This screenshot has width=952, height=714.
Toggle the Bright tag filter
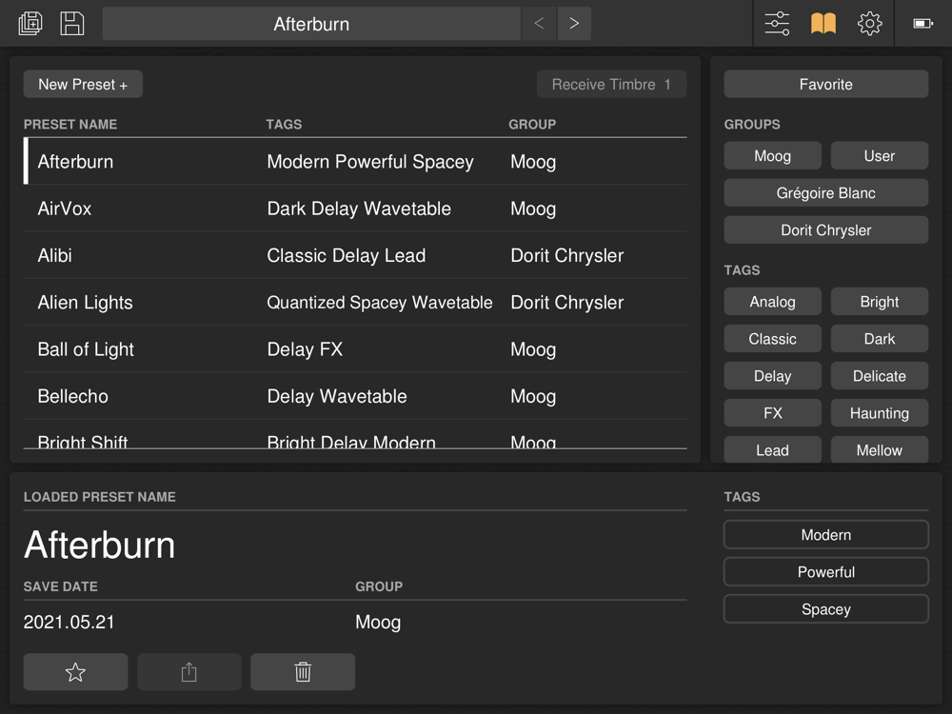point(879,302)
